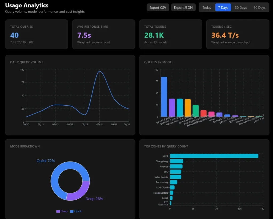273x219 pixels.
Task: Click the 09/14 x-axis date label
Action: click(x=85, y=125)
